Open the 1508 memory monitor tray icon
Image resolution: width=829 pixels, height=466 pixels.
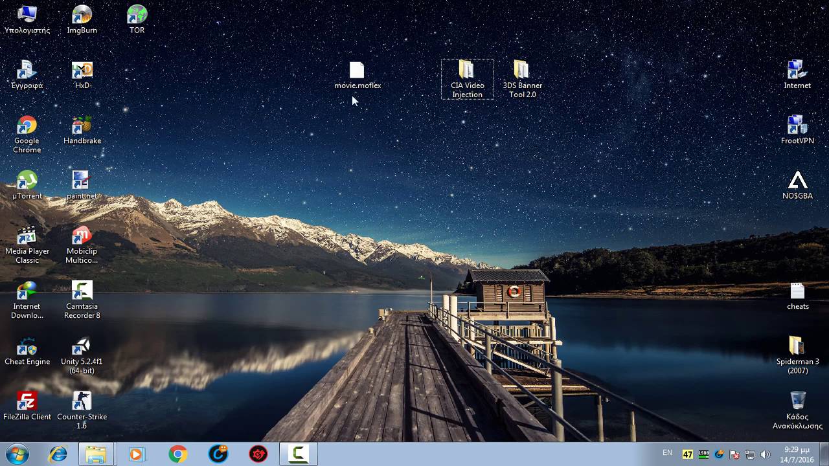coord(703,454)
